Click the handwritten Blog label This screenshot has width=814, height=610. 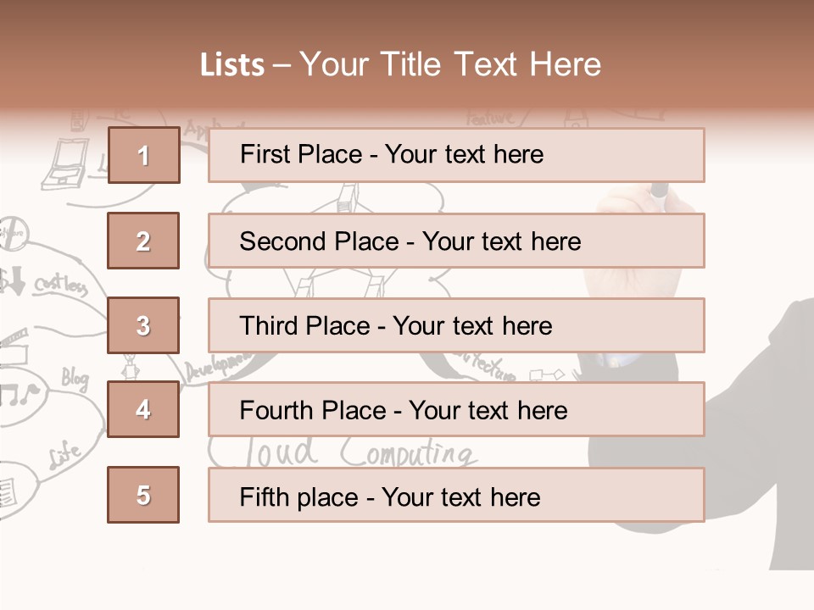click(75, 379)
